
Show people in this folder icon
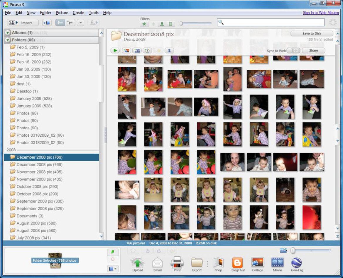pos(169,51)
